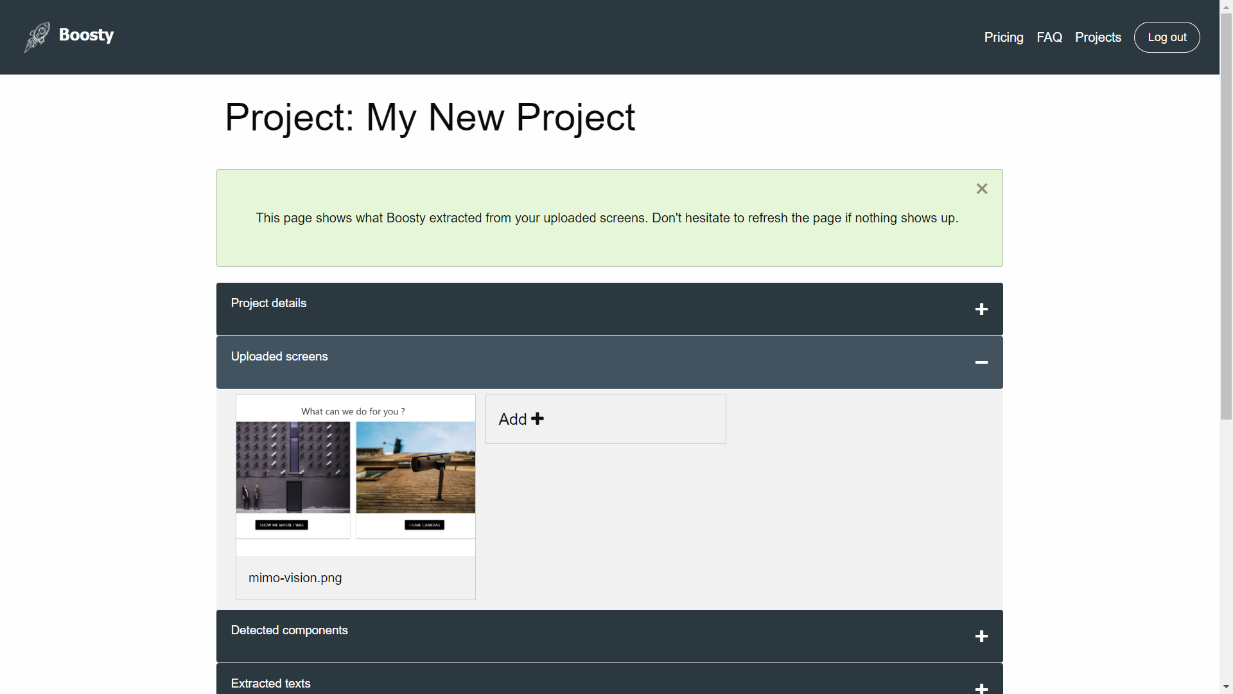
Task: Open the Pricing page
Action: [x=1003, y=37]
